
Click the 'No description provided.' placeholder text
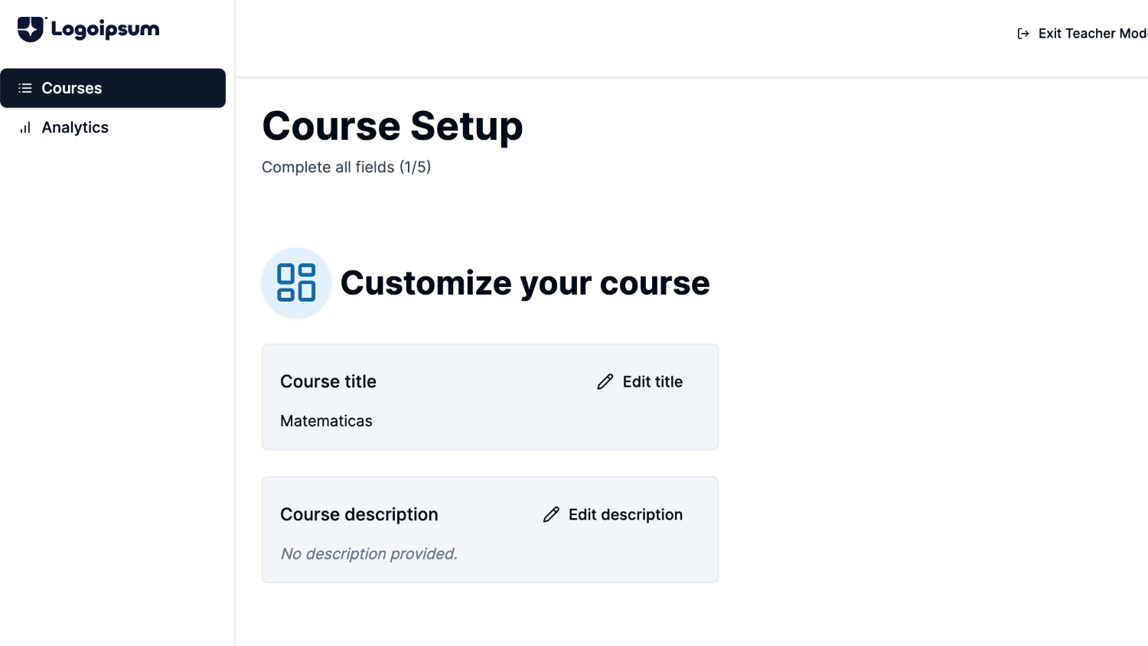point(369,553)
